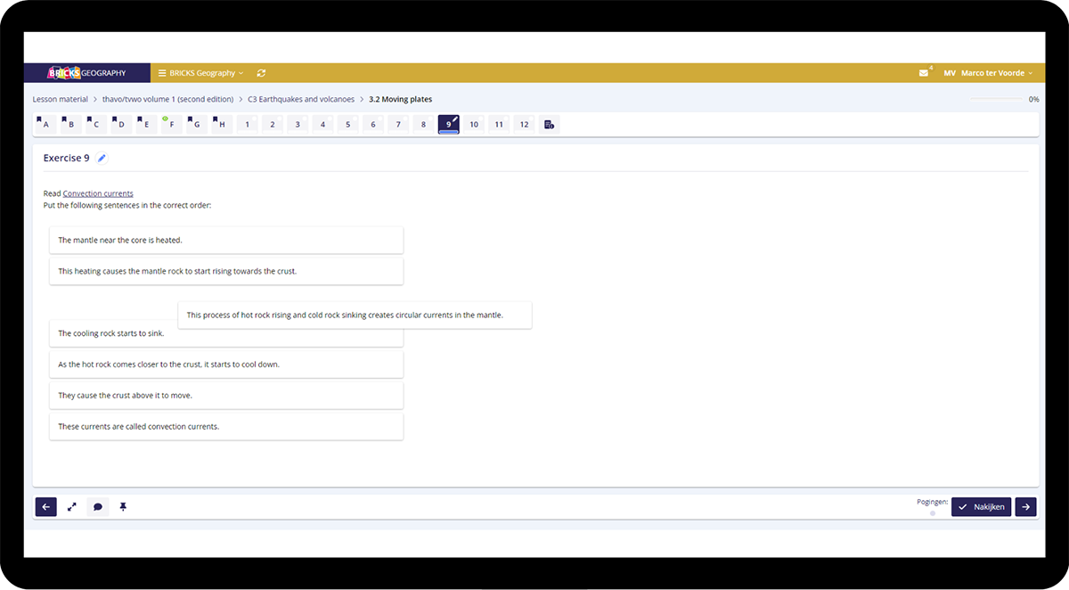
Task: Click the progress bar showing 0%
Action: tap(997, 99)
